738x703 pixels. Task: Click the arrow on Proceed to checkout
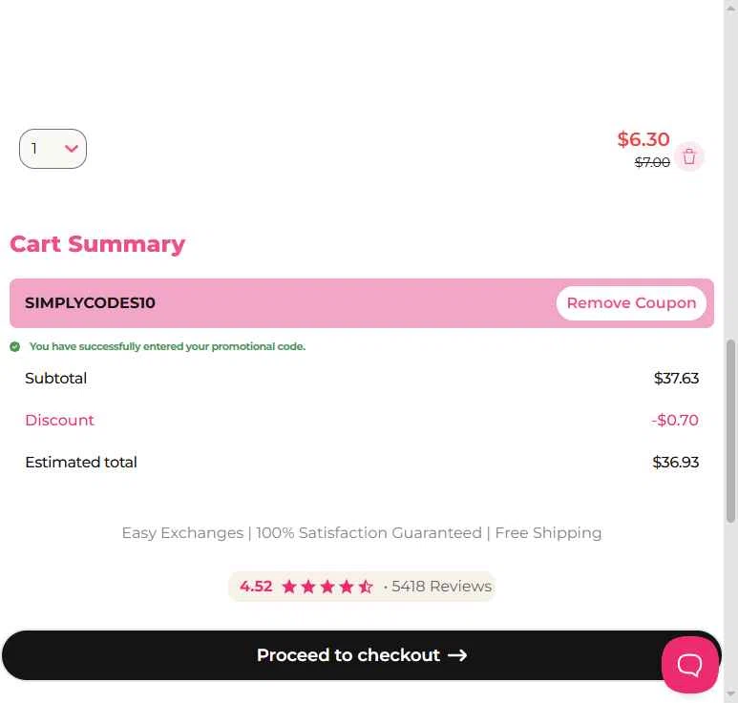tap(457, 655)
